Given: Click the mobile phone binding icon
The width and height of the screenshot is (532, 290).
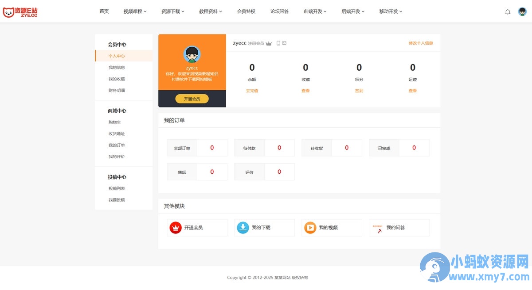Looking at the screenshot, I should tap(278, 43).
